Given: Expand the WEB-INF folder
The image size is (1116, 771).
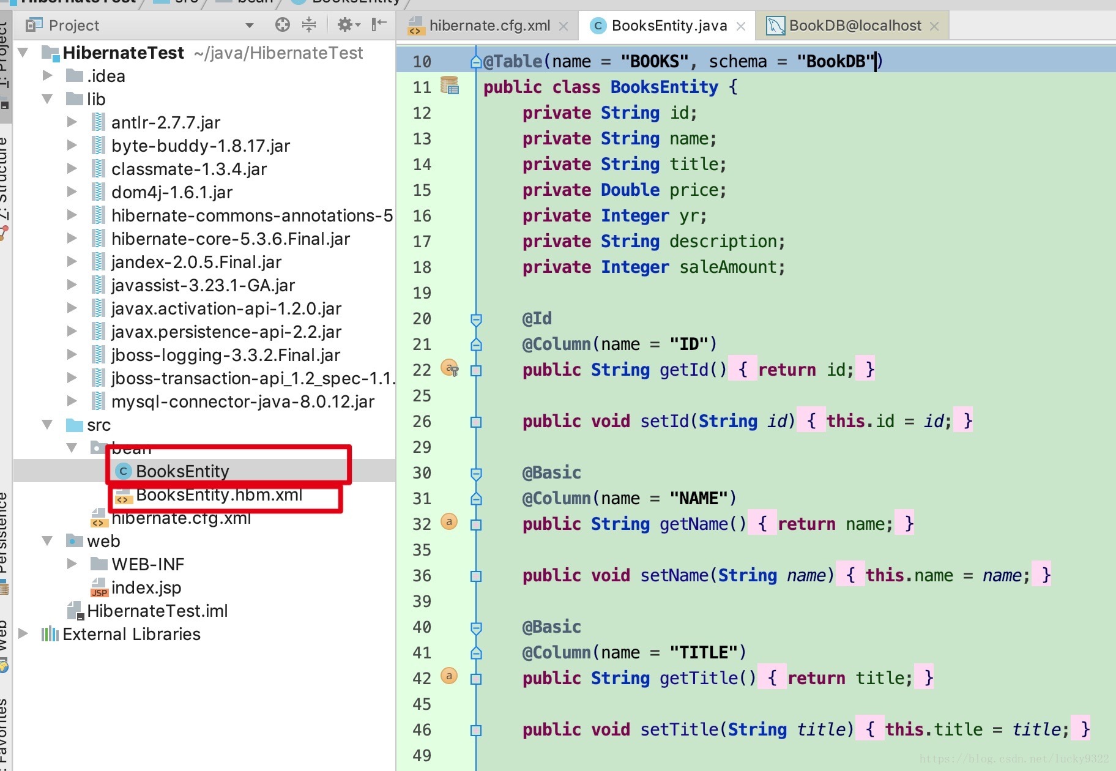Looking at the screenshot, I should 72,564.
